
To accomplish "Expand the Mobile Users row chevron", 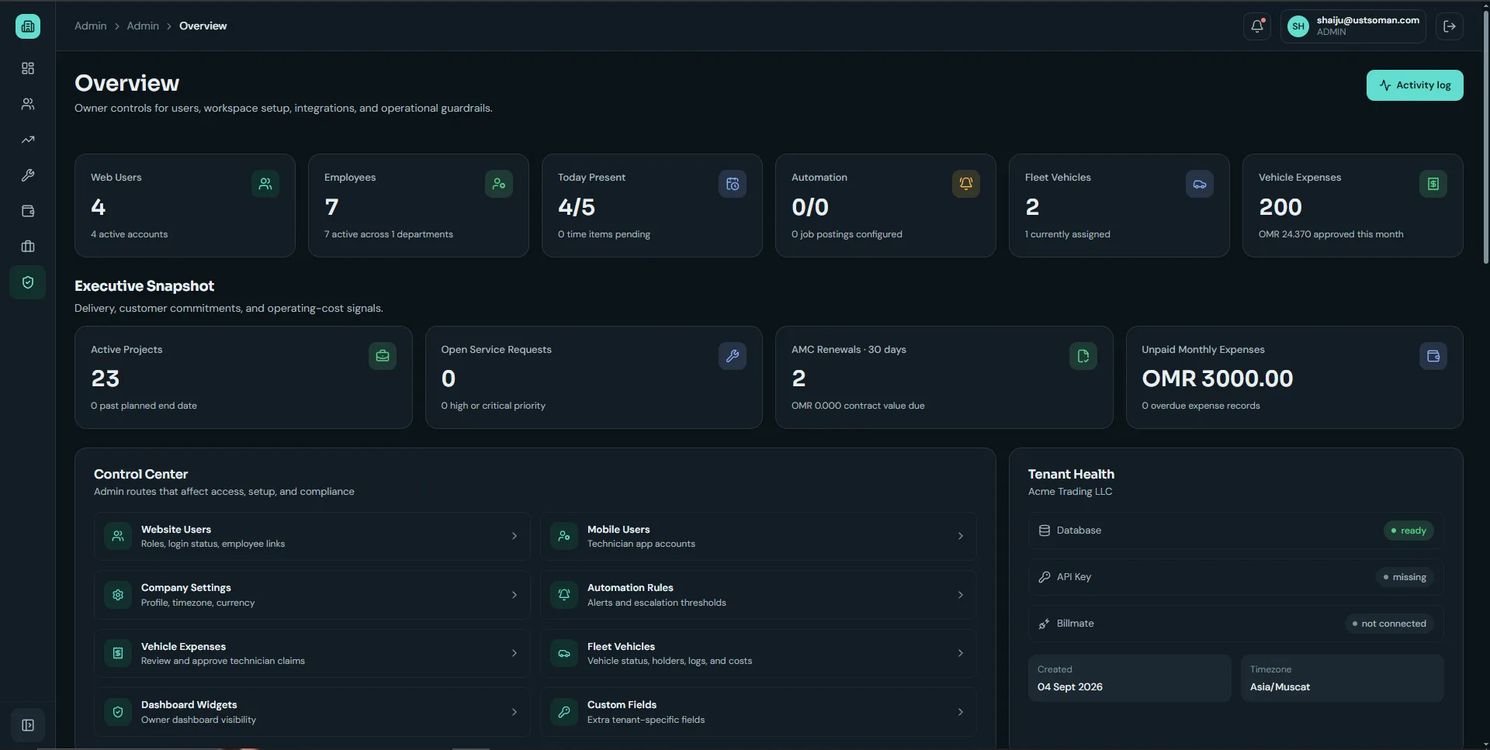I will [961, 536].
